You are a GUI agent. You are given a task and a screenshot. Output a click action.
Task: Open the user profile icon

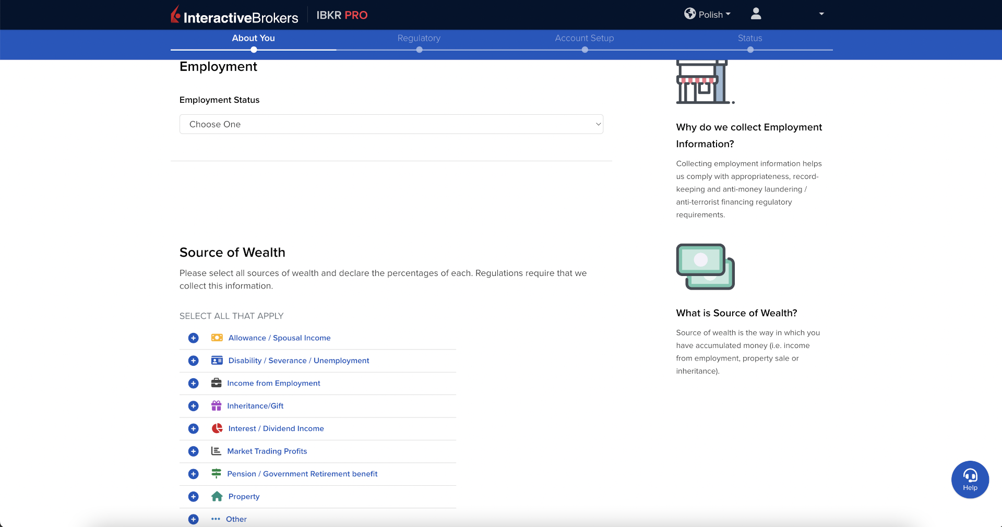(x=756, y=14)
